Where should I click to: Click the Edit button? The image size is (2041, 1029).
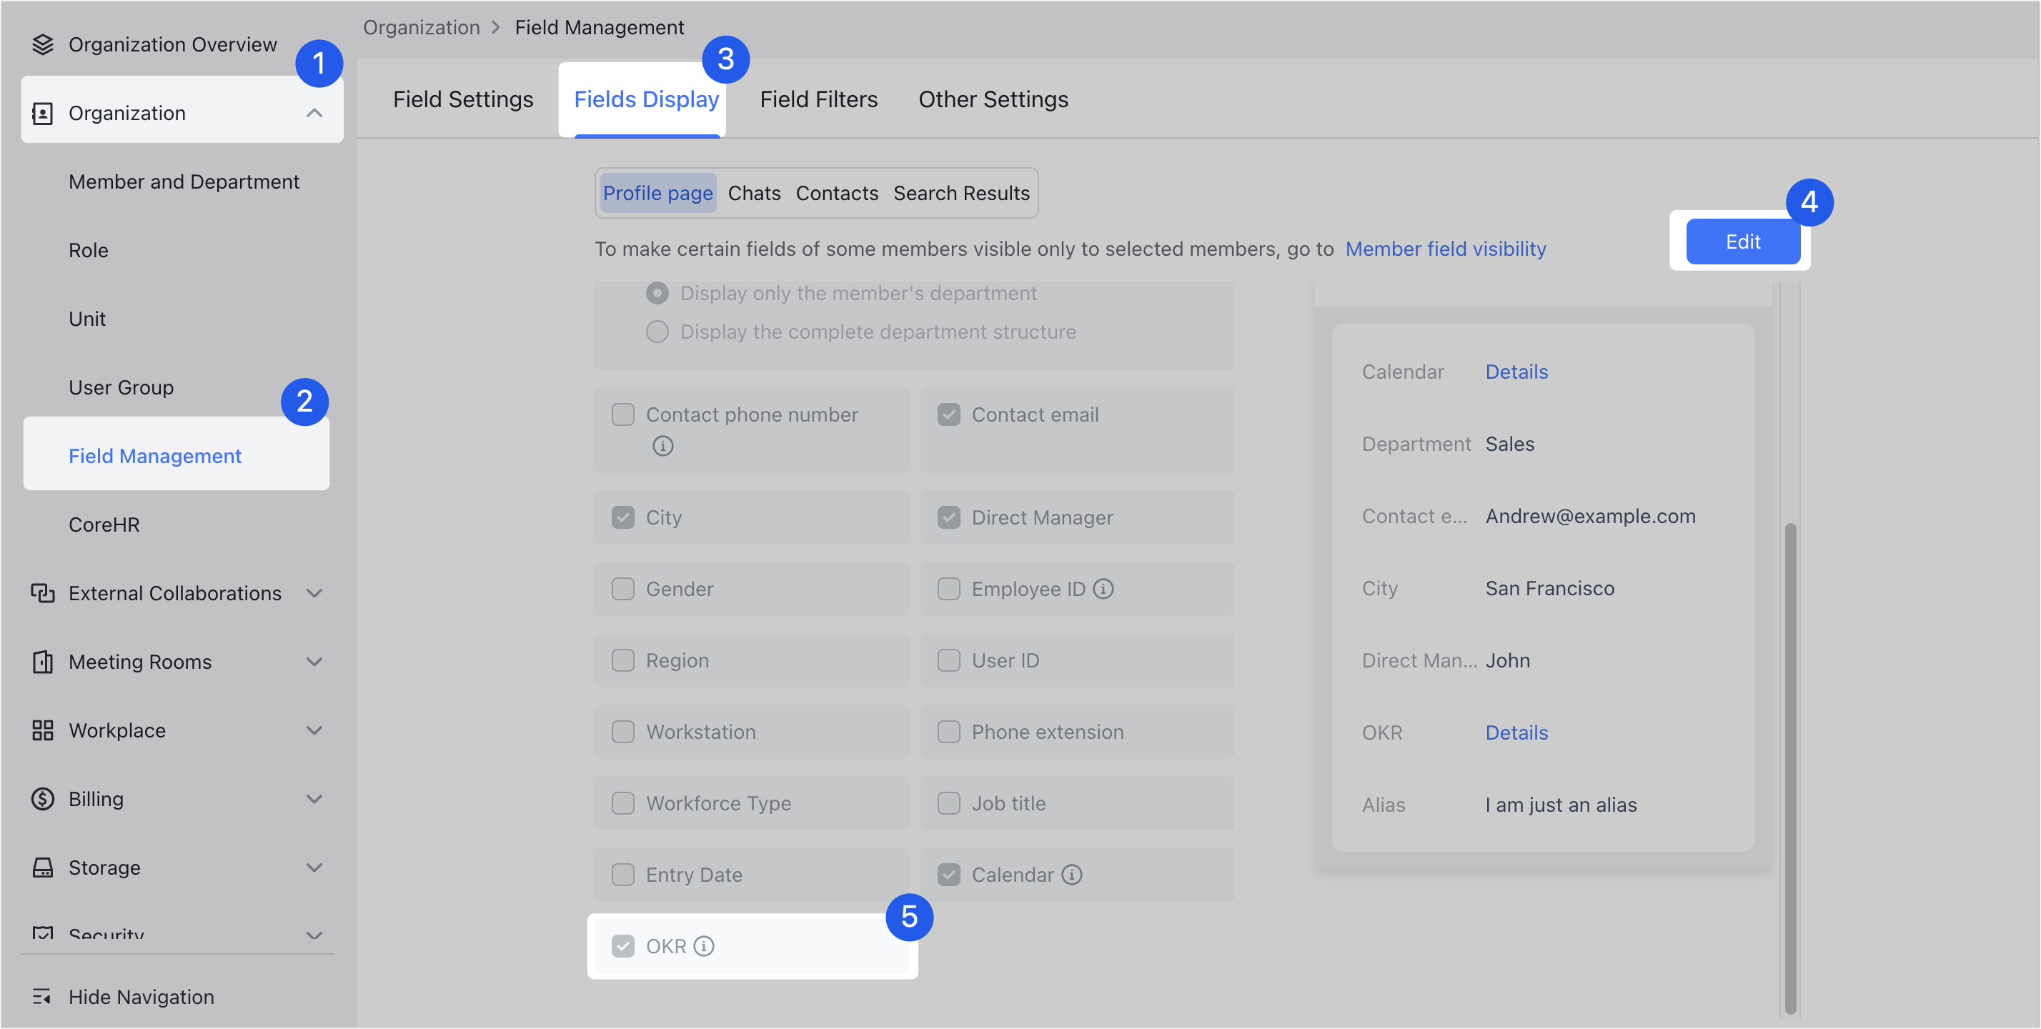coord(1743,242)
